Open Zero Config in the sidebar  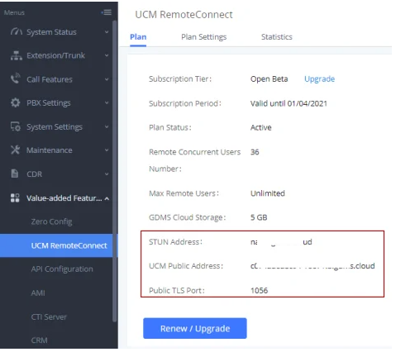pos(51,221)
